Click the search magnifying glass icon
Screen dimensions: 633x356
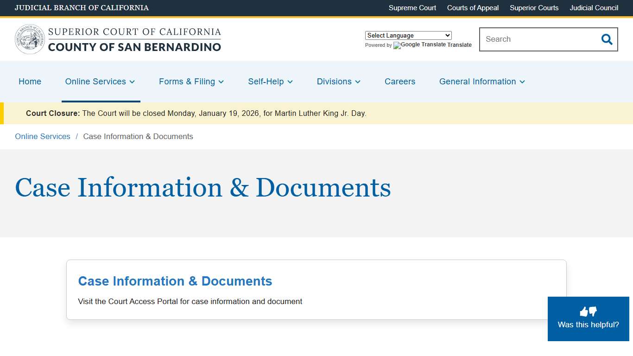click(x=607, y=39)
